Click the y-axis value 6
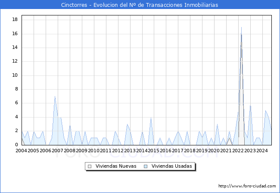The width and height of the screenshot is (280, 193). tap(16, 103)
